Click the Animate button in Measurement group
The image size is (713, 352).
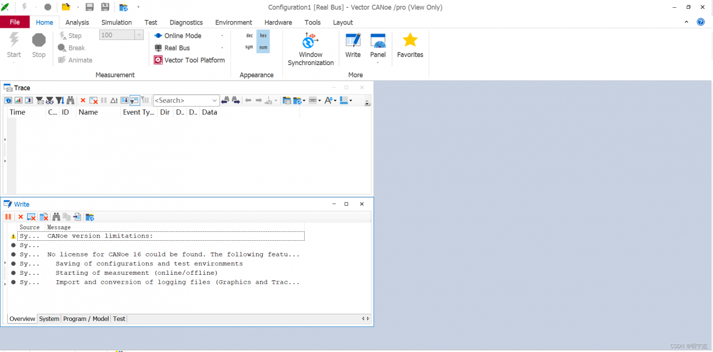(75, 60)
